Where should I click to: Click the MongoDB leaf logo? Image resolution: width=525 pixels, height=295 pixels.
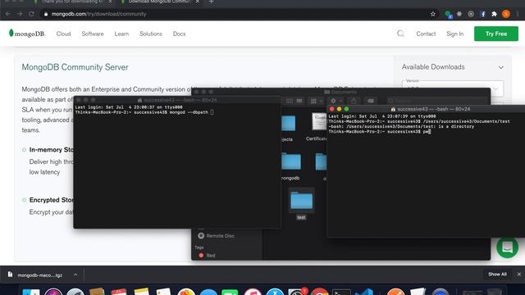(27, 34)
